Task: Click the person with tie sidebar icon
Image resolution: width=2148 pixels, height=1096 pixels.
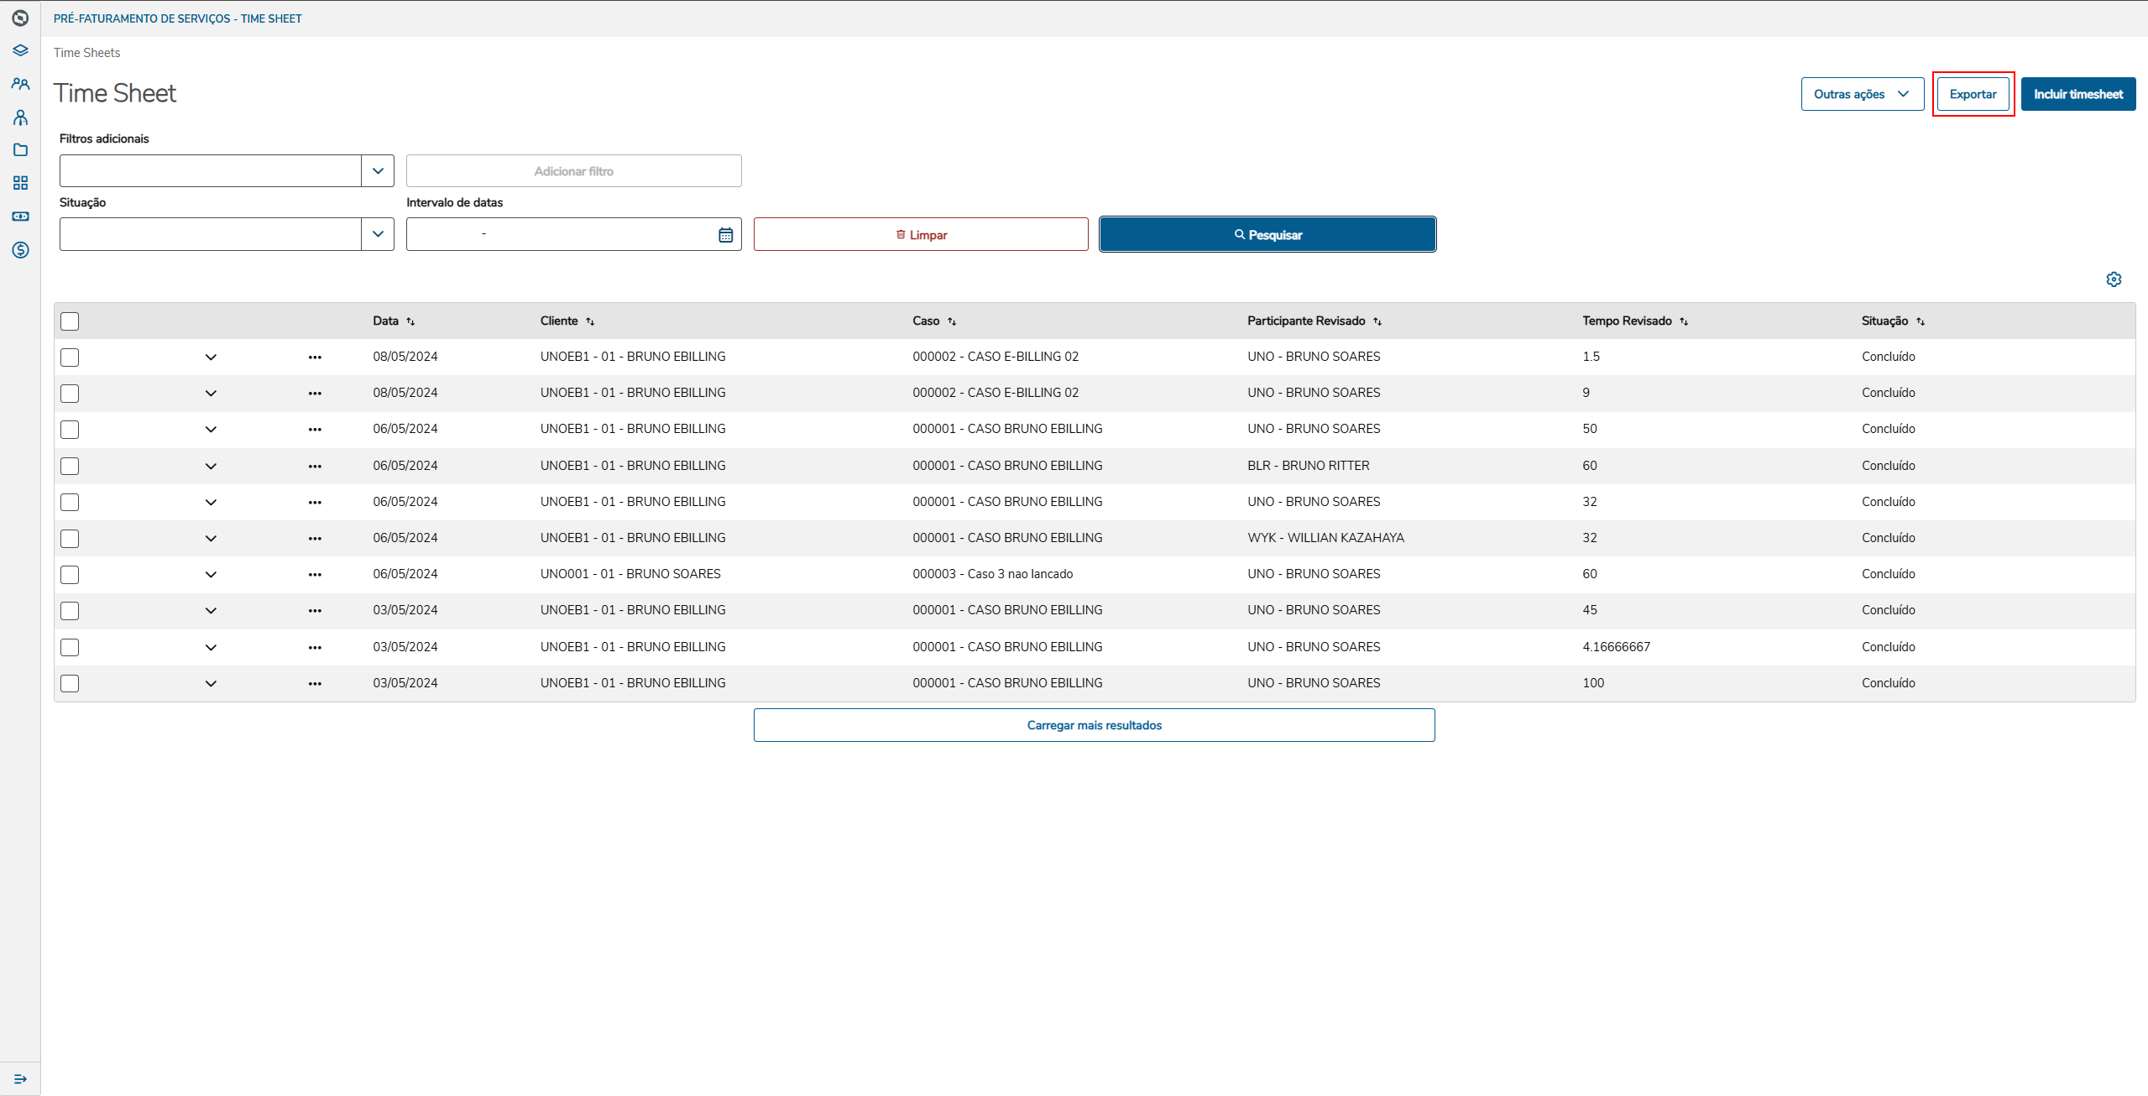Action: [x=20, y=117]
